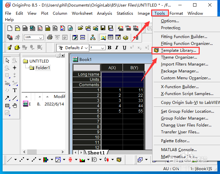Viewport: 220px width, 174px height.
Task: Close the Project Explorer panel
Action: click(x=63, y=56)
